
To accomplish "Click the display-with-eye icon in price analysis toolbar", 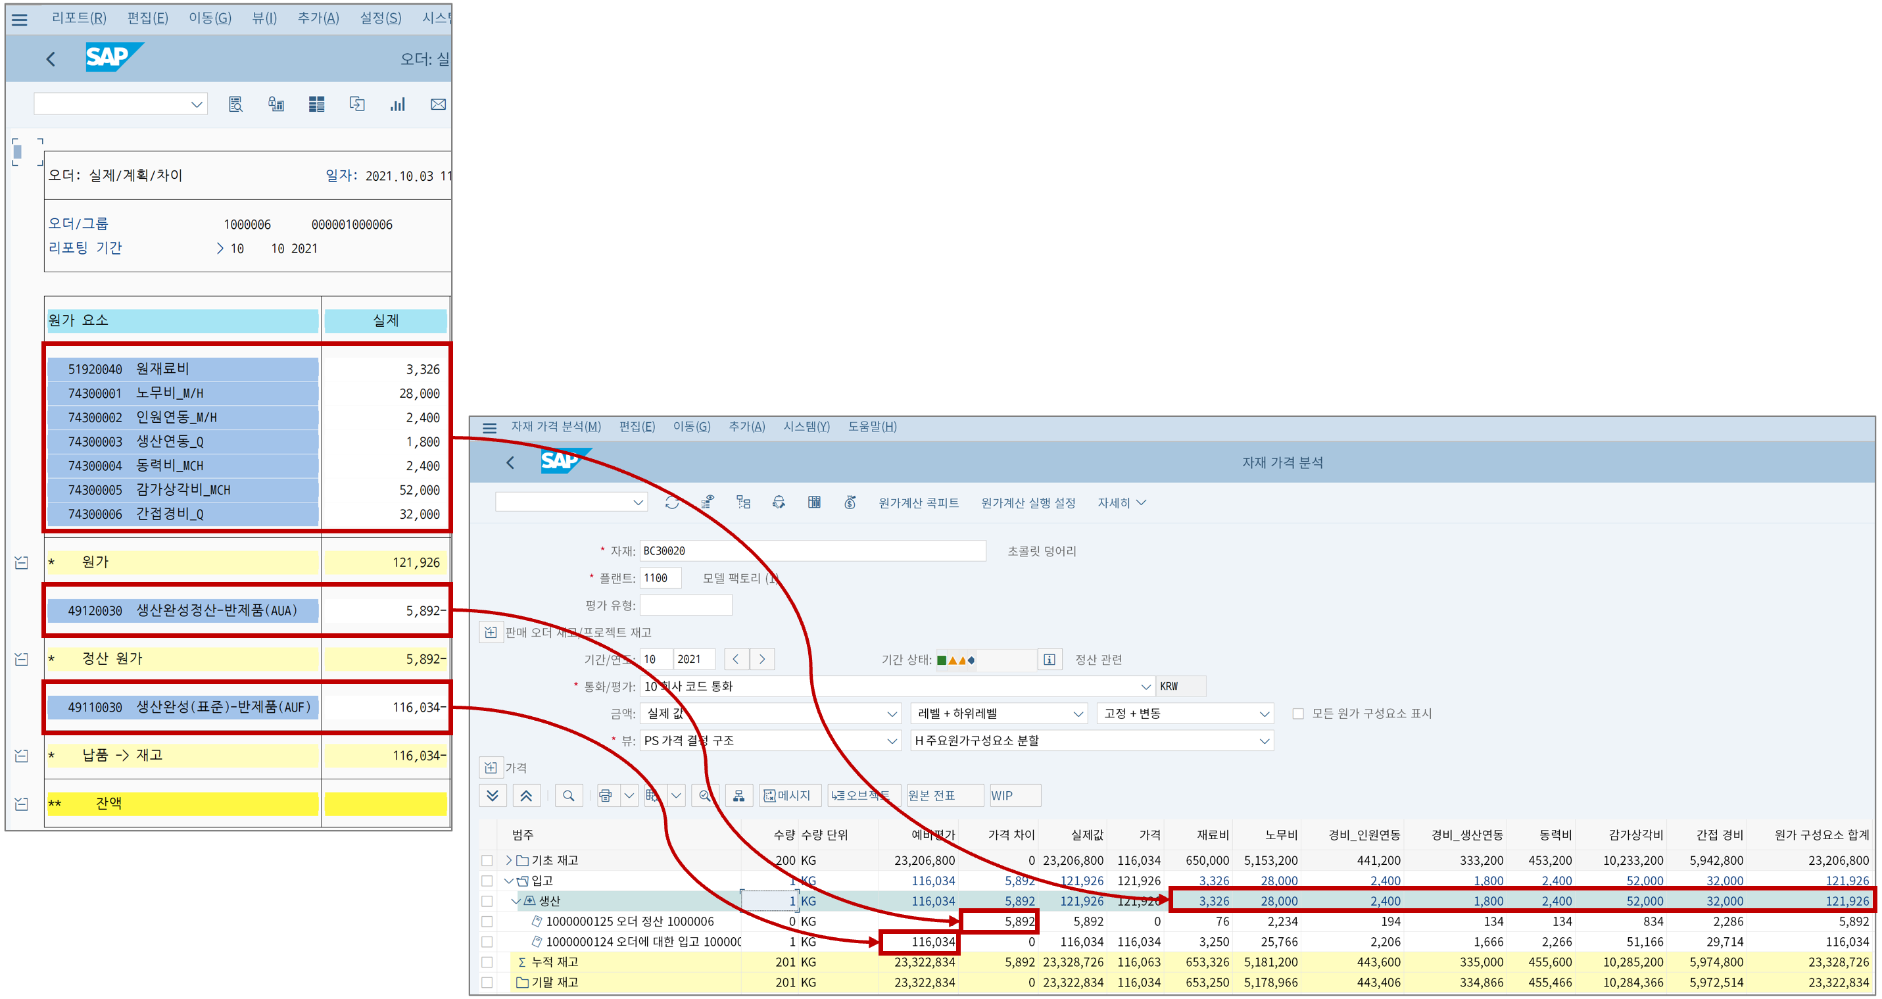I will (707, 502).
